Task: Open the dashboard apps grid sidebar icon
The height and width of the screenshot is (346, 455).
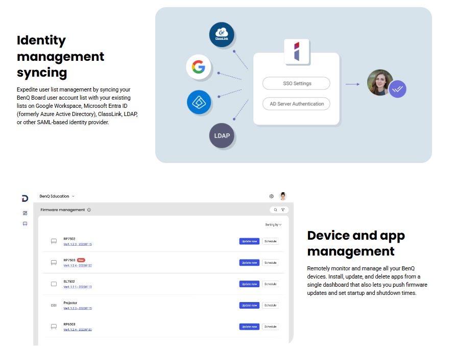Action: click(25, 213)
